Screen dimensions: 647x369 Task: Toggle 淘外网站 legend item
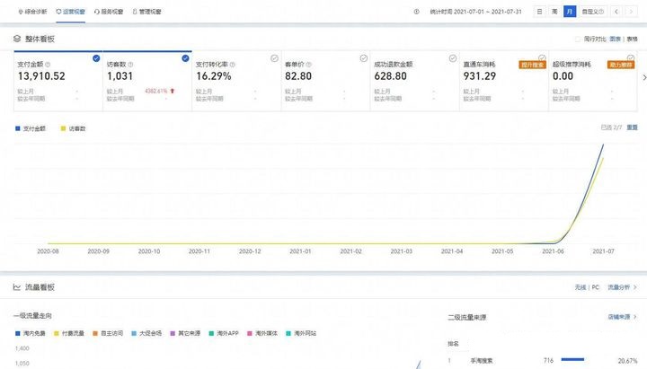301,333
